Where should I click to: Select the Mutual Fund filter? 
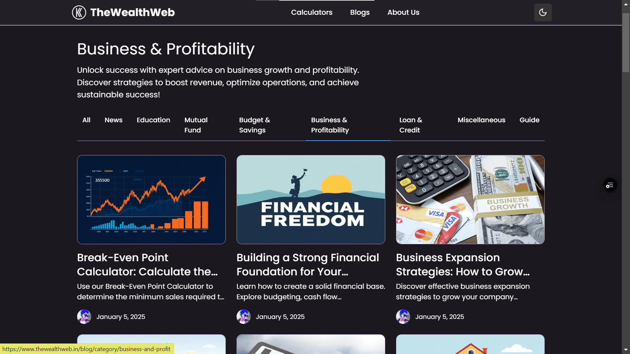click(196, 125)
